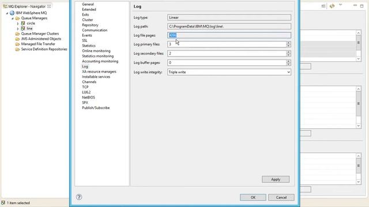Image resolution: width=369 pixels, height=207 pixels.
Task: Select circle in the Navigator tree
Action: pyautogui.click(x=31, y=23)
